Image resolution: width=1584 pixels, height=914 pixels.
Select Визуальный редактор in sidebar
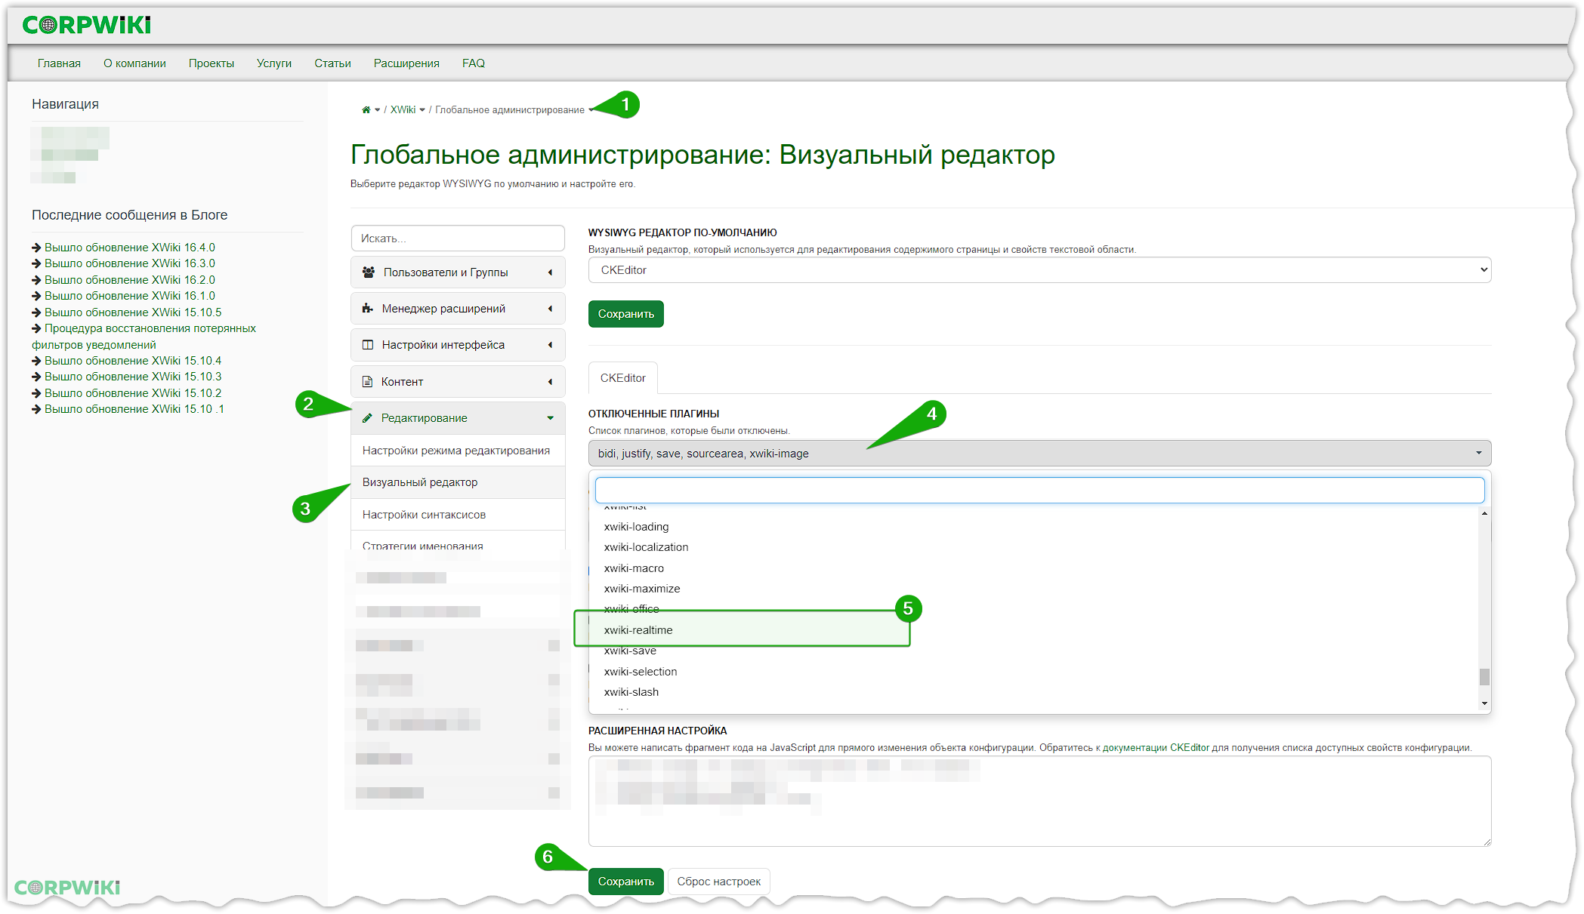click(x=458, y=482)
